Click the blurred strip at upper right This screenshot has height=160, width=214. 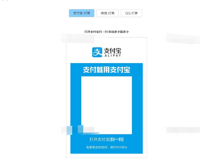coord(183,39)
